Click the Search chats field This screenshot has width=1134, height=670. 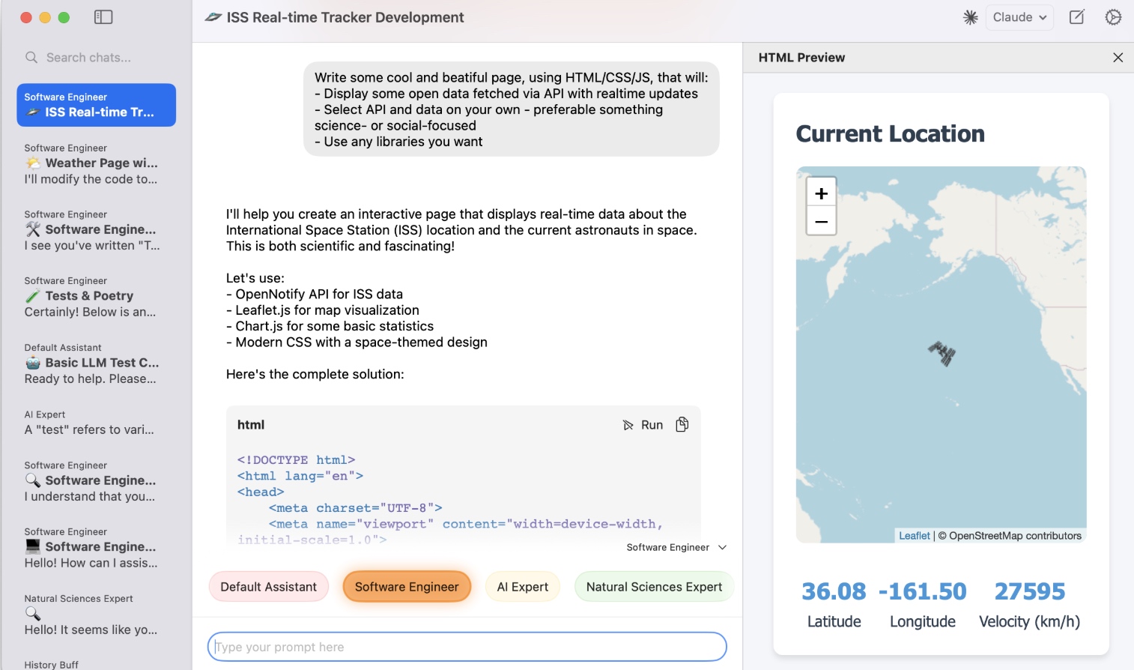[x=96, y=58]
